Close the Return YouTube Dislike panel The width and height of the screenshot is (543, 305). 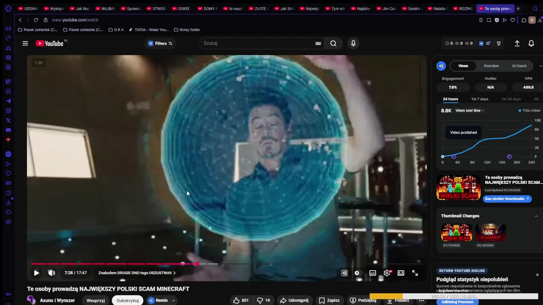pos(537,274)
